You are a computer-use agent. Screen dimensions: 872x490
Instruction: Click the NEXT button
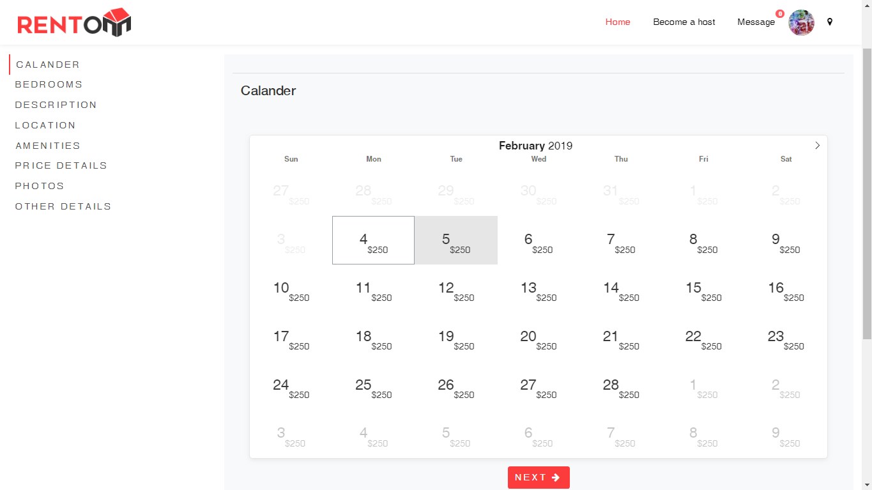pyautogui.click(x=539, y=477)
